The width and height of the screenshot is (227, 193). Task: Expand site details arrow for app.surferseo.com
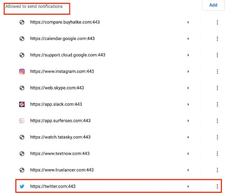pyautogui.click(x=188, y=121)
